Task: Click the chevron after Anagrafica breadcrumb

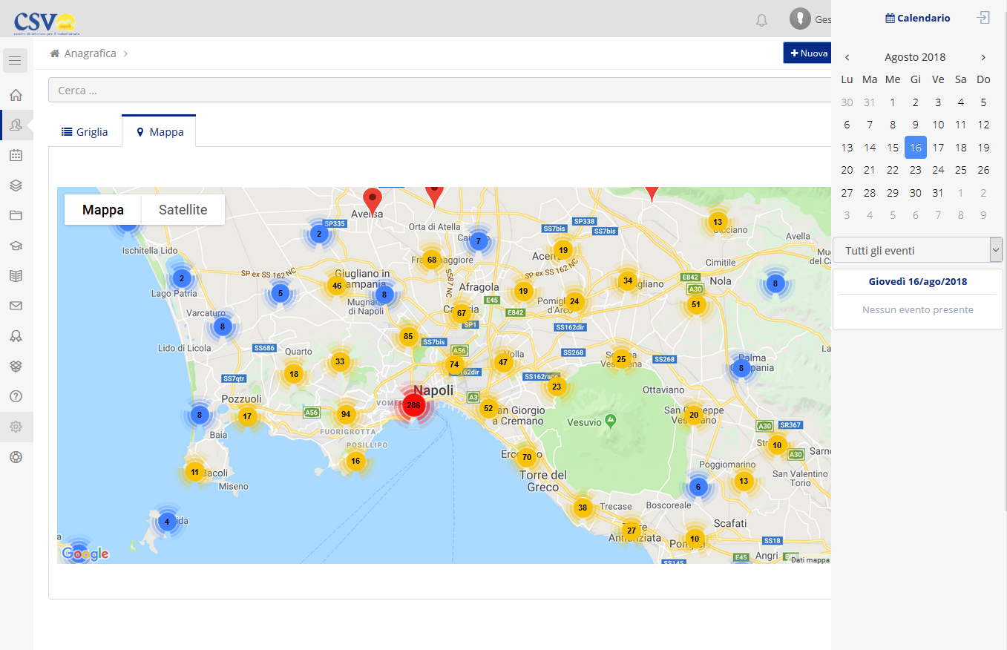Action: [125, 53]
